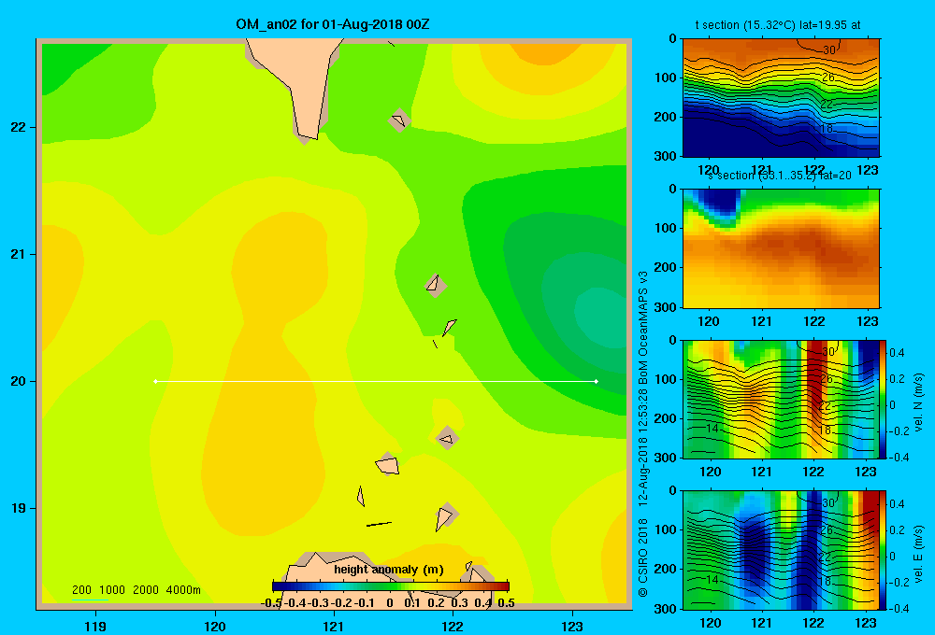
Task: Click the "30" contour label in temperature section
Action: 829,50
